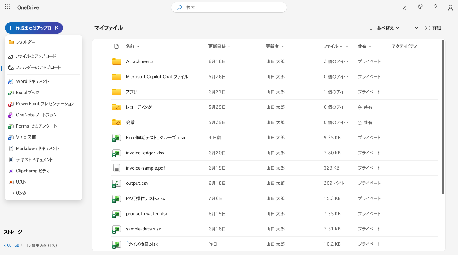
Task: Create a OneNote ノートブック
Action: pos(44,115)
